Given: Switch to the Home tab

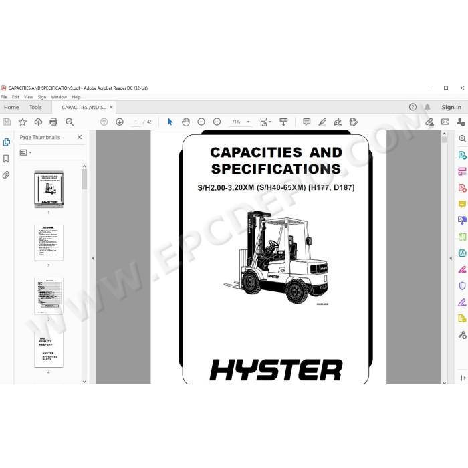Looking at the screenshot, I should click(11, 107).
